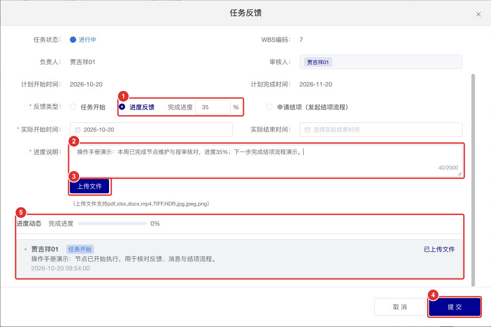Image resolution: width=491 pixels, height=327 pixels.
Task: Click the calendar icon in 实际开始时间 field
Action: click(x=77, y=130)
